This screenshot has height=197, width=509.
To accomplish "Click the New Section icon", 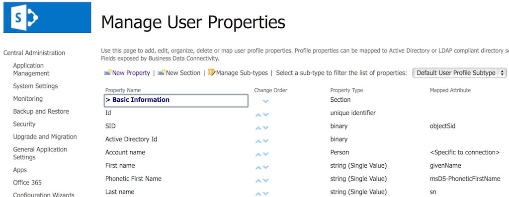I will 162,73.
